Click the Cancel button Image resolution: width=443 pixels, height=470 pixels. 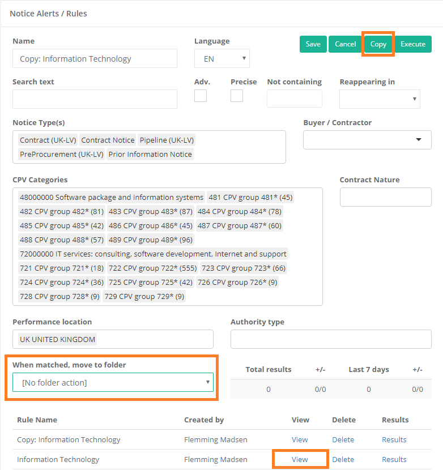(x=345, y=44)
